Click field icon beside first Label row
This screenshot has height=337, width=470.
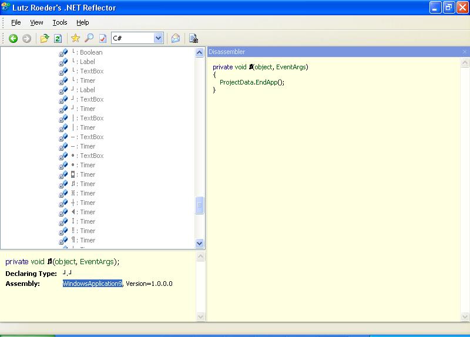click(63, 62)
